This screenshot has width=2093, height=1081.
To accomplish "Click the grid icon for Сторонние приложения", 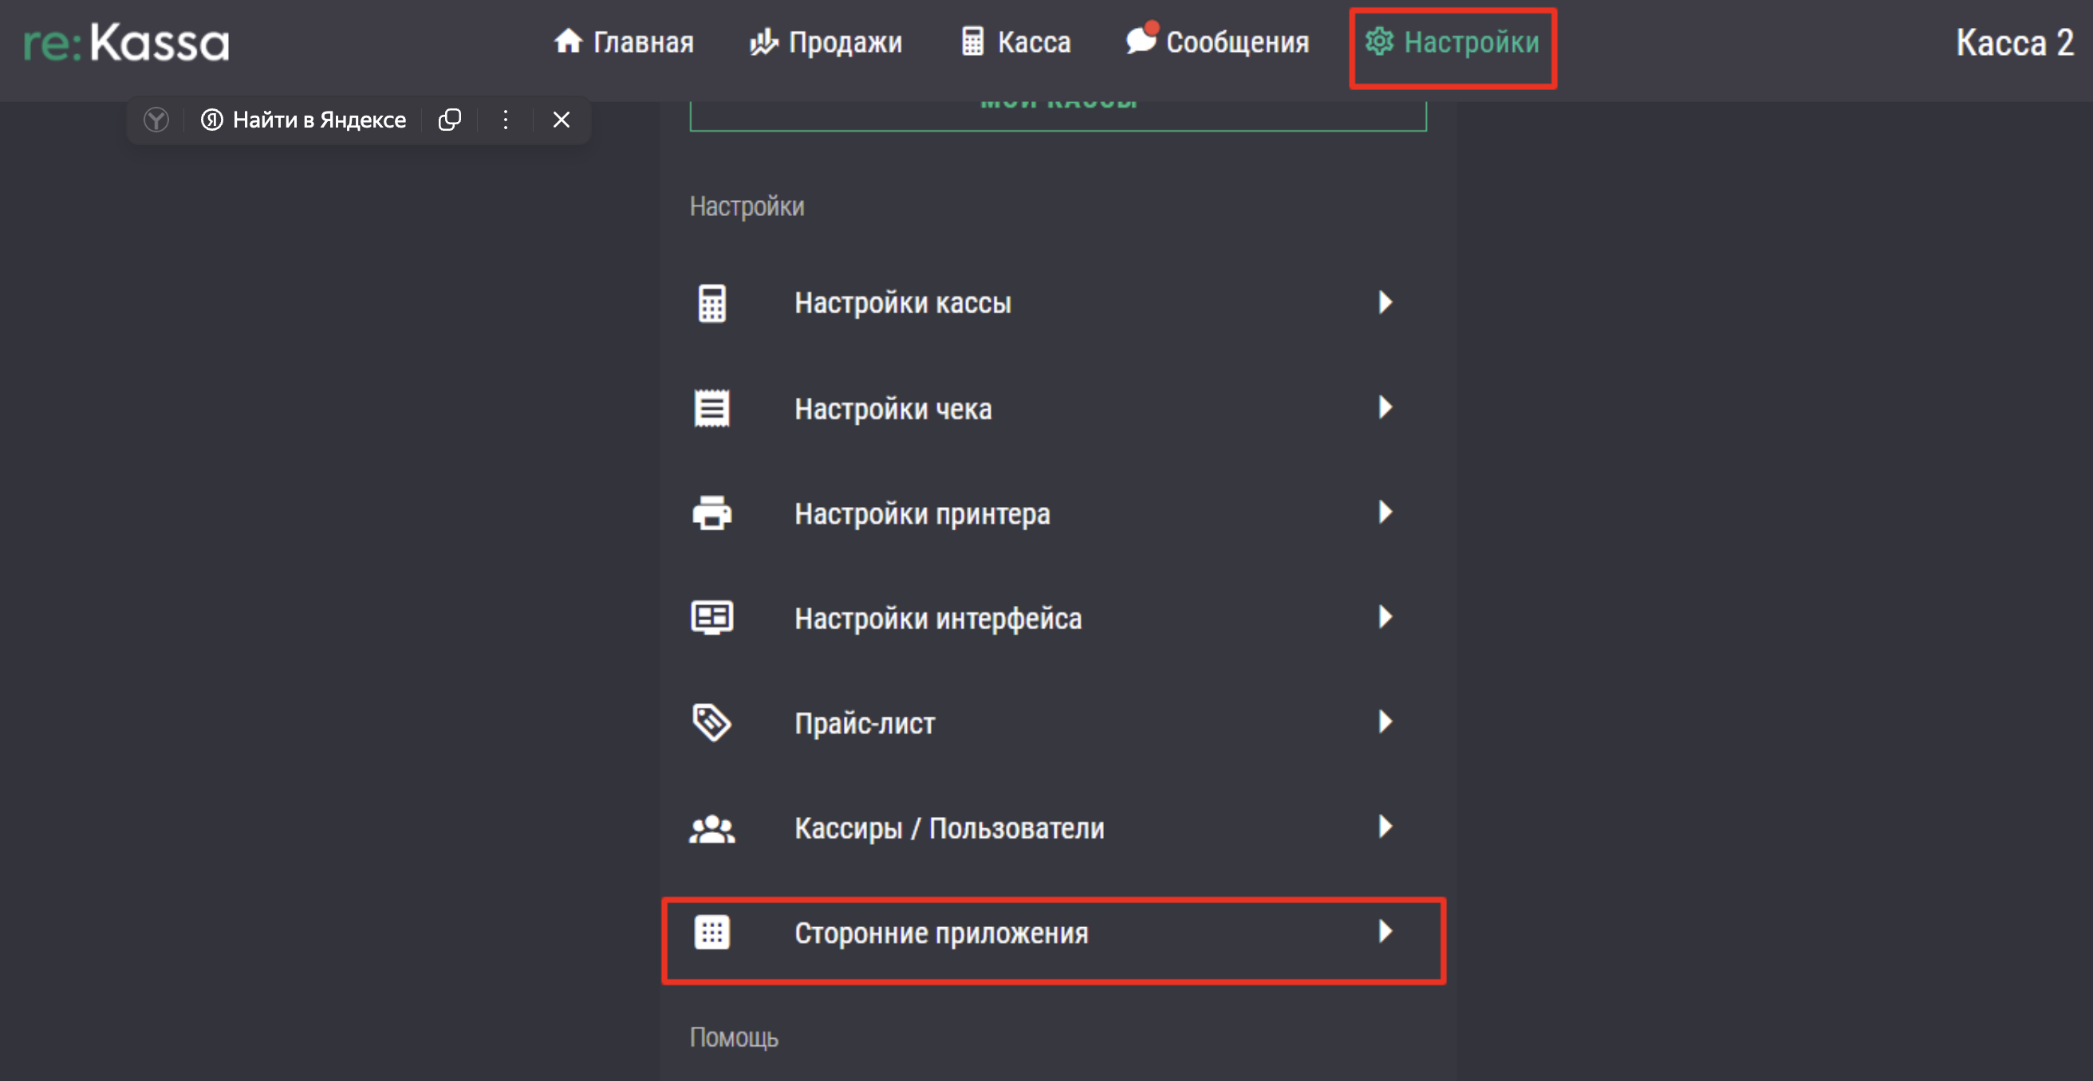I will (711, 934).
